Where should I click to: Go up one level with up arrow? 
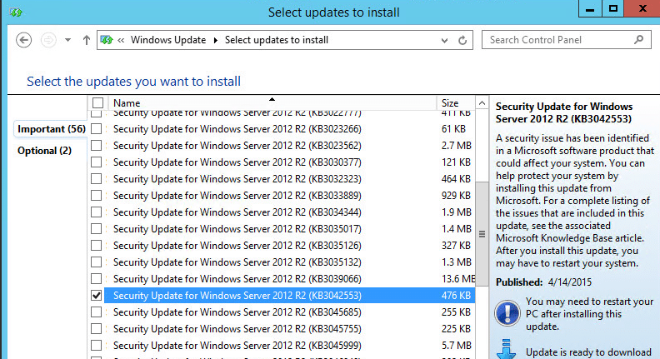tap(87, 40)
